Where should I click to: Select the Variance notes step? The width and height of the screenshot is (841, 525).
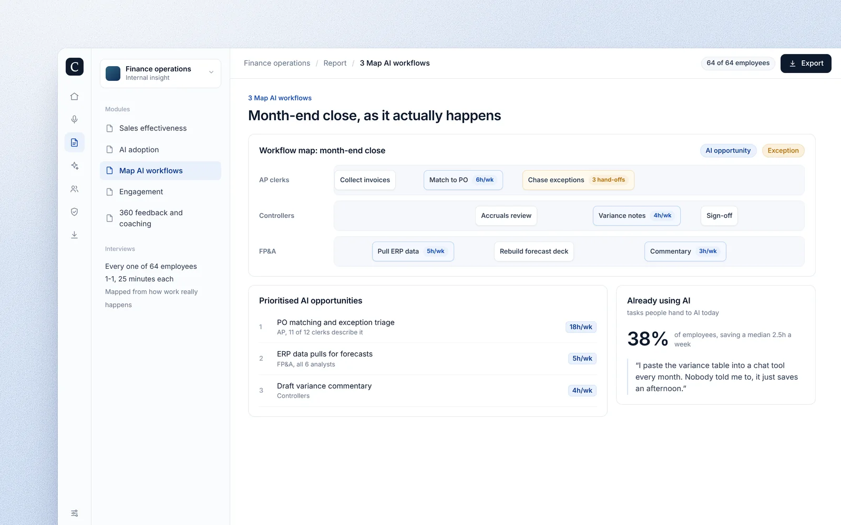(x=637, y=216)
